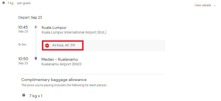221x101 pixels.
Task: Click the departure airplane icon
Action: pos(36,27)
